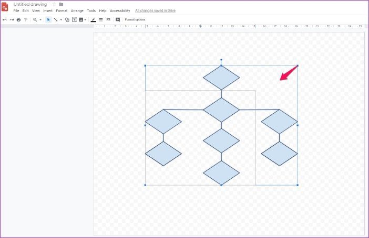Screen dimensions: 369x238
Task: Click the top-right corner selection handle
Action: (298, 66)
